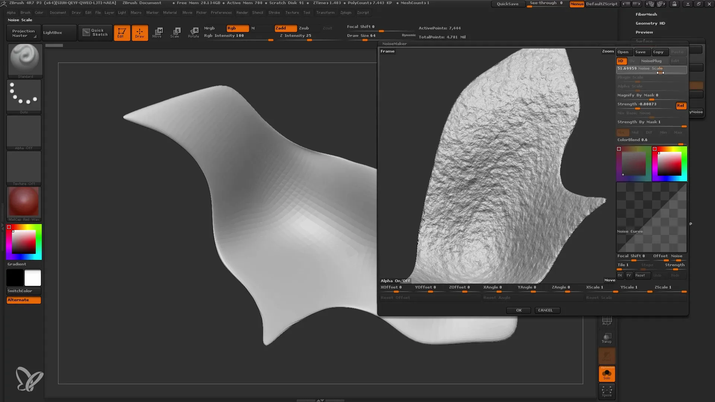The image size is (715, 402).
Task: Click the PolyFrame view icon
Action: click(x=607, y=319)
